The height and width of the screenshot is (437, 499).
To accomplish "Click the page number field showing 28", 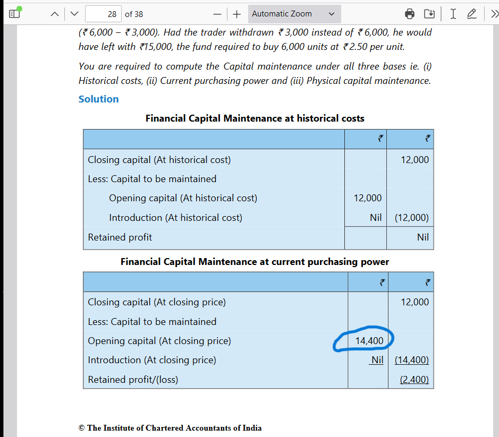I will [103, 14].
